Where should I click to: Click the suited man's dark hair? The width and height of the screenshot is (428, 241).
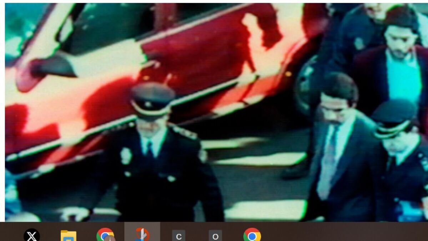click(x=339, y=86)
